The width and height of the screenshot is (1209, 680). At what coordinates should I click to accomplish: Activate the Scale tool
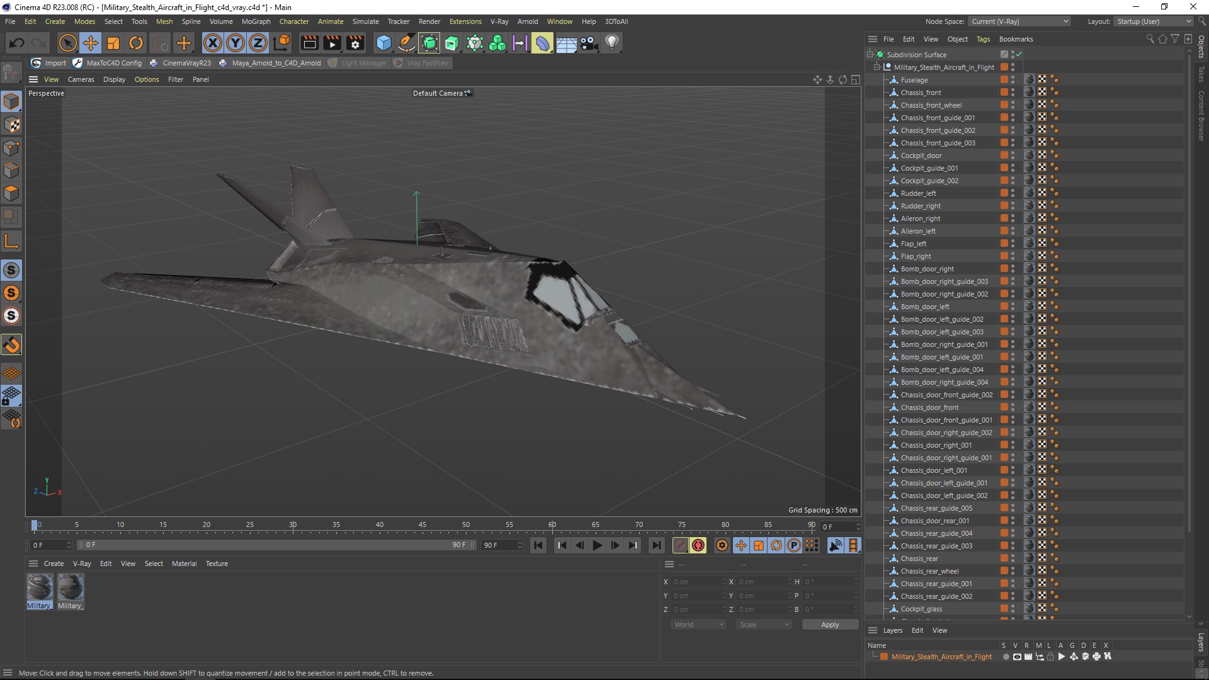[113, 43]
